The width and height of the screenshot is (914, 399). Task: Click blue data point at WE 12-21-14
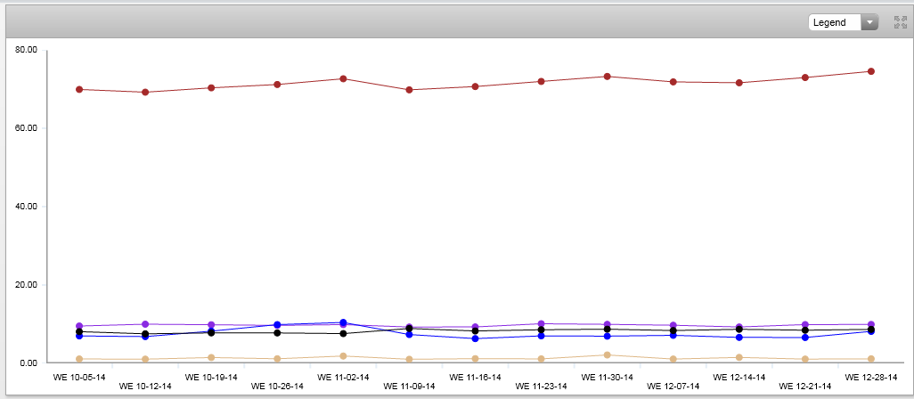click(805, 338)
